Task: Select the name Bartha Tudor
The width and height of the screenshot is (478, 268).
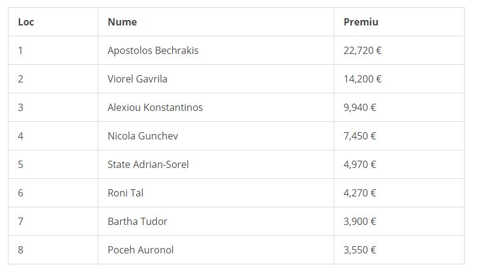Action: click(137, 221)
